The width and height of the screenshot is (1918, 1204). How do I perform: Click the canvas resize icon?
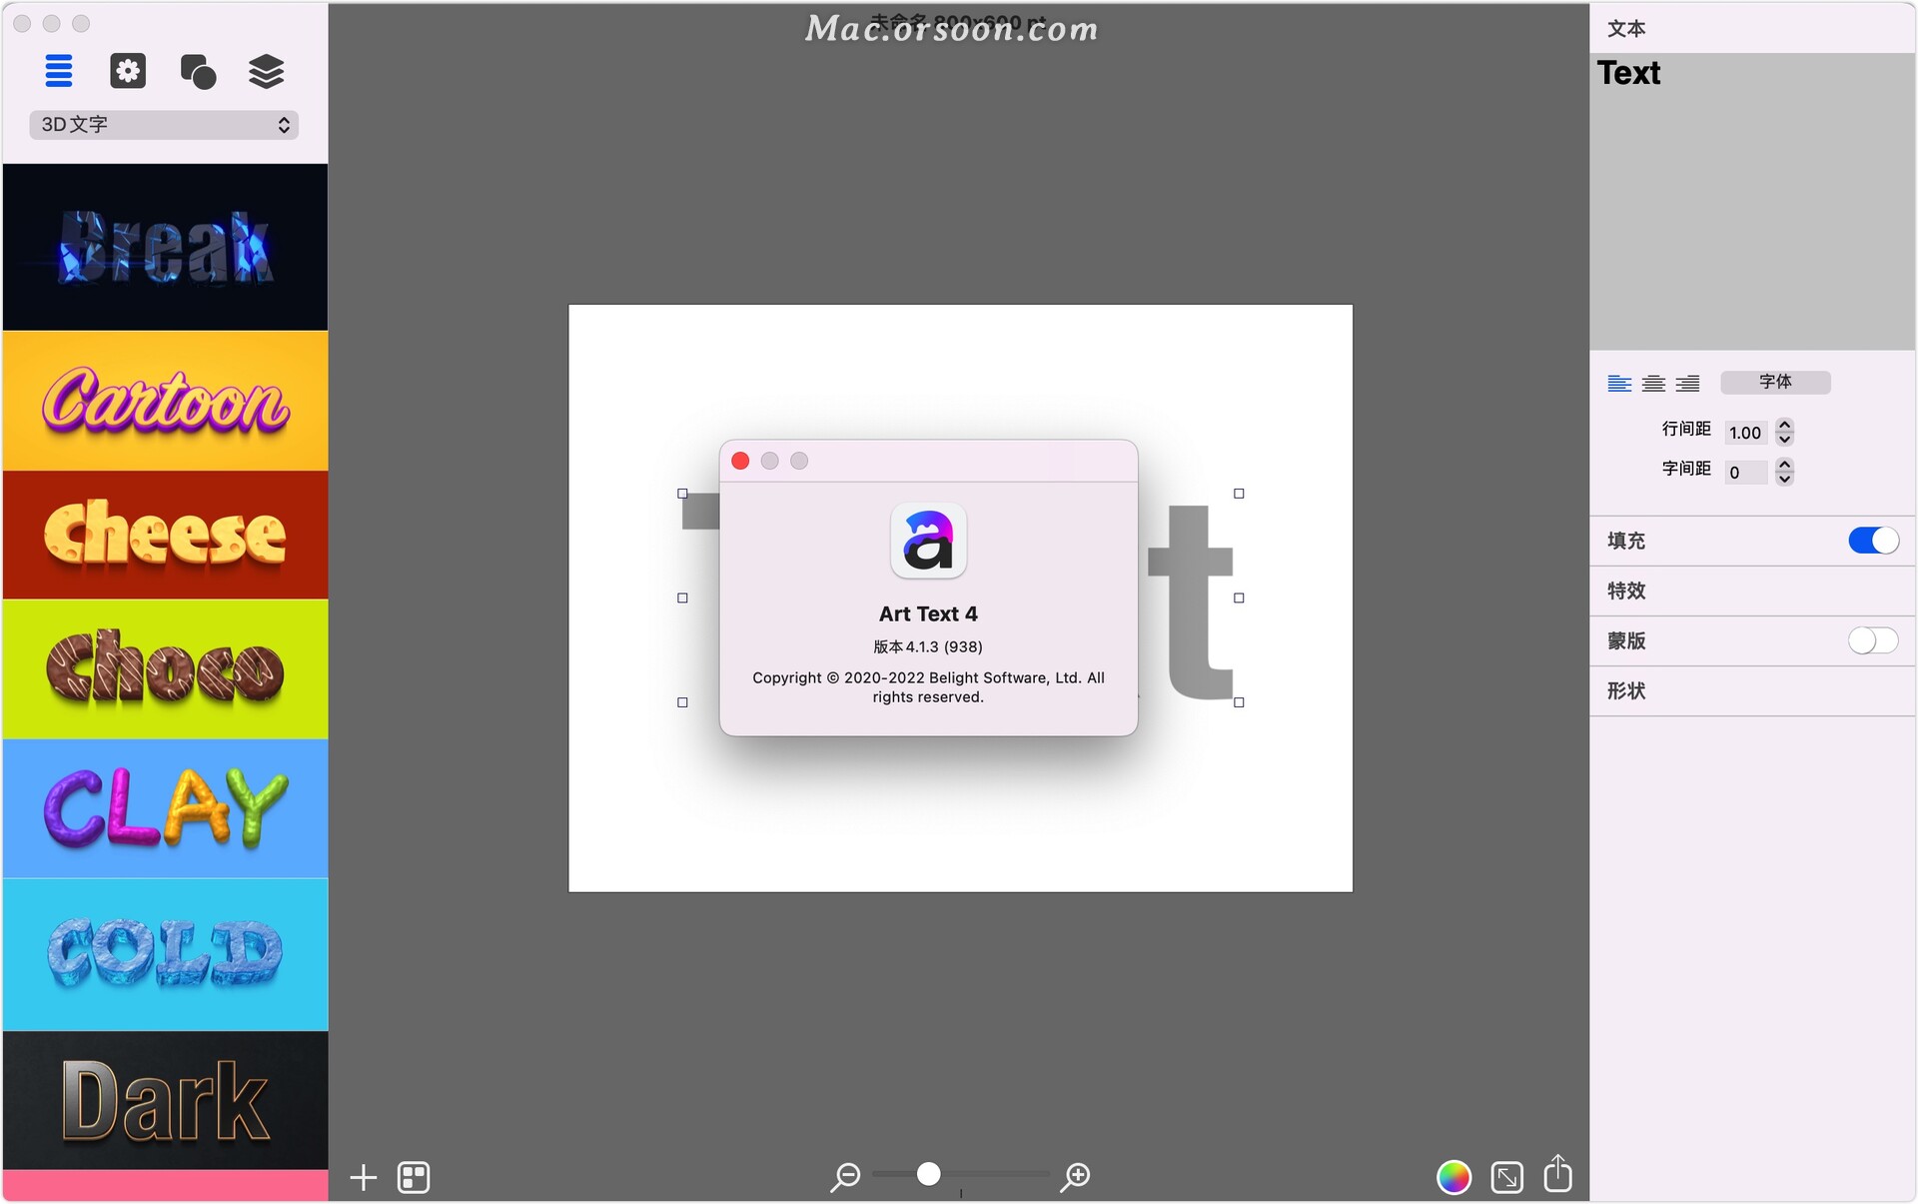tap(1506, 1177)
